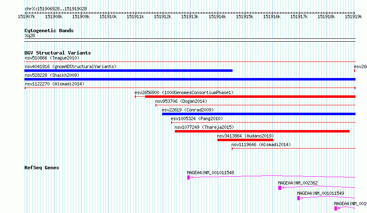Screen dimensions: 367x213
Task: Click the Xq28 band label
Action: tap(30, 35)
